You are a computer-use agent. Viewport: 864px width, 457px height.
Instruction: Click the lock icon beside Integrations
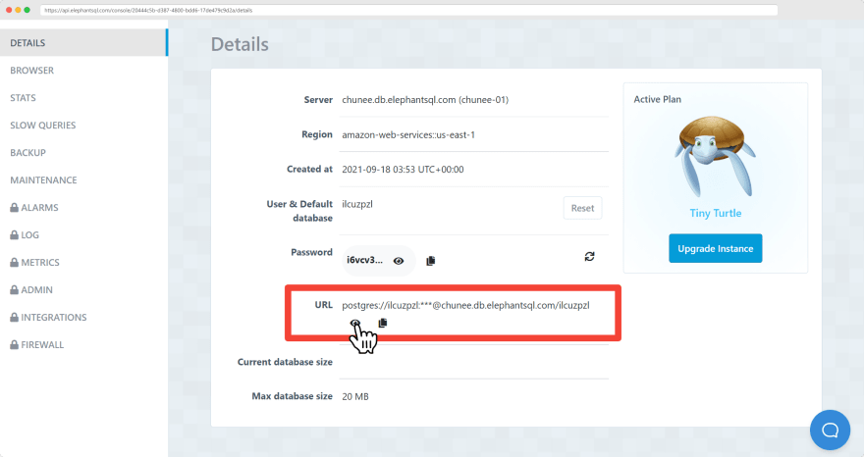(15, 317)
